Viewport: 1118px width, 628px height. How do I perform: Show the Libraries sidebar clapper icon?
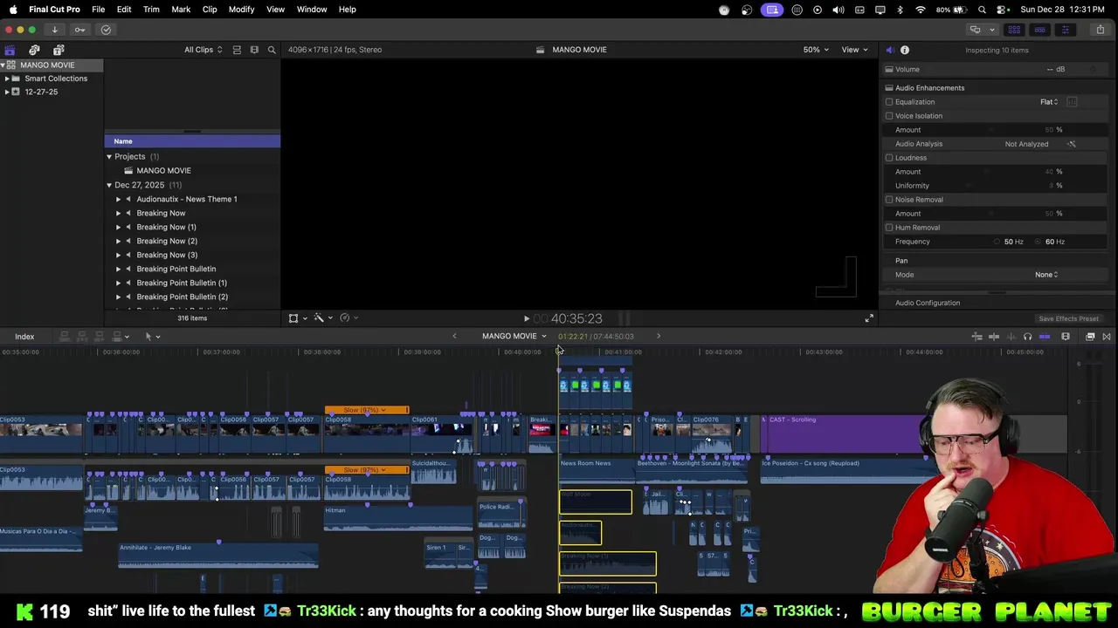point(10,50)
